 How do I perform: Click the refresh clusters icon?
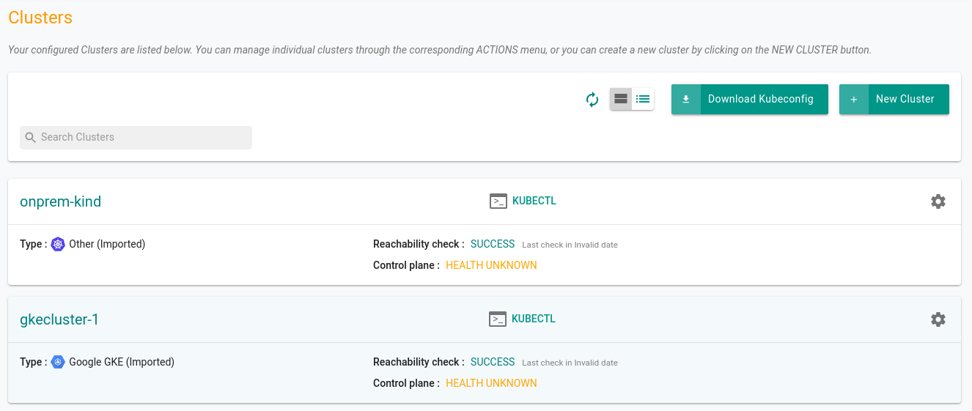tap(592, 100)
